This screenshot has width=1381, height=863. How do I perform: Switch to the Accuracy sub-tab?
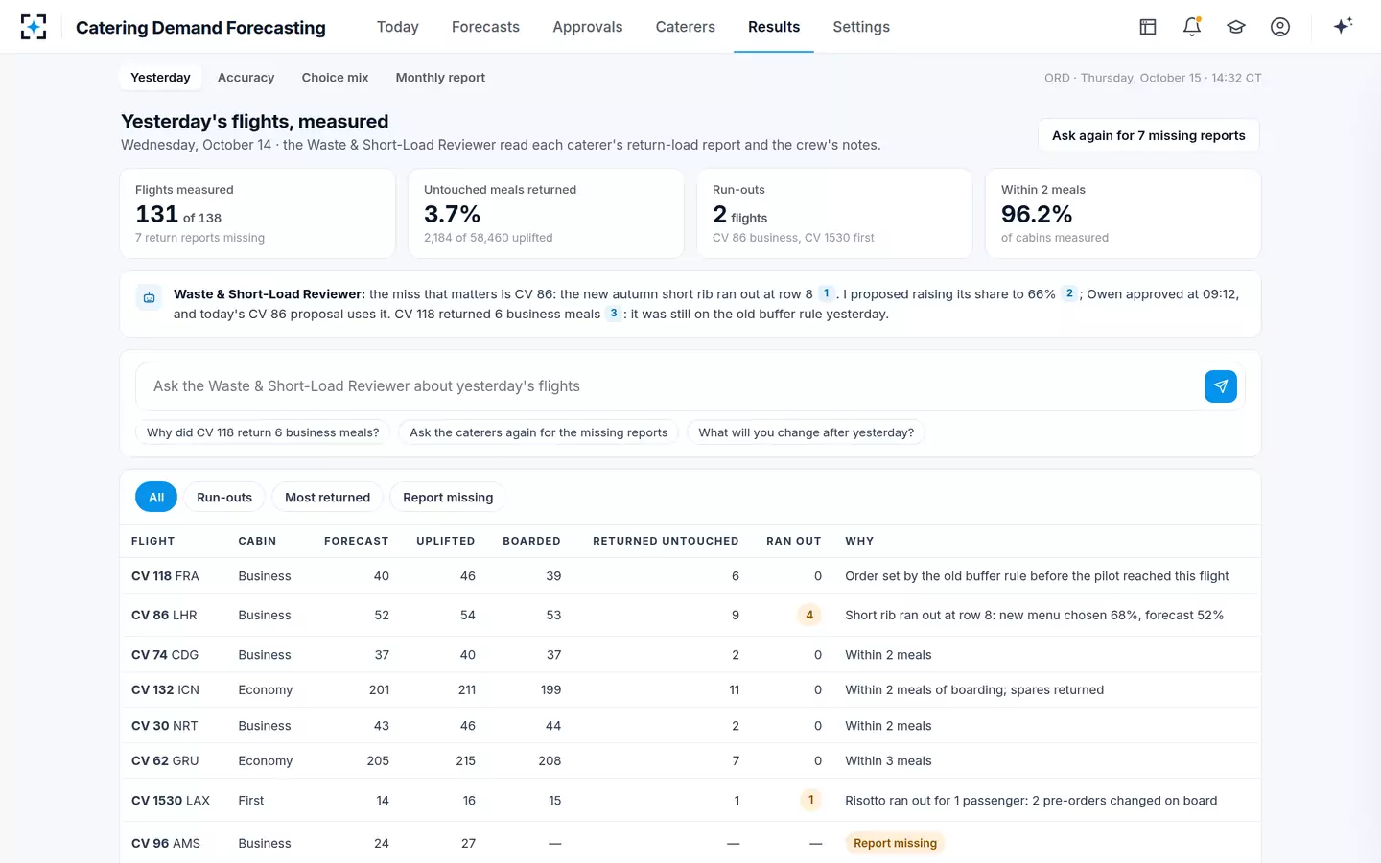click(246, 78)
